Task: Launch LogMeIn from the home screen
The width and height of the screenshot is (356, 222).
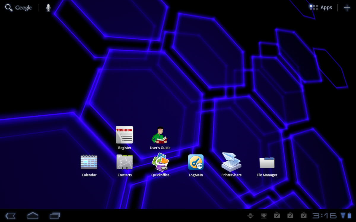Action: (x=196, y=162)
